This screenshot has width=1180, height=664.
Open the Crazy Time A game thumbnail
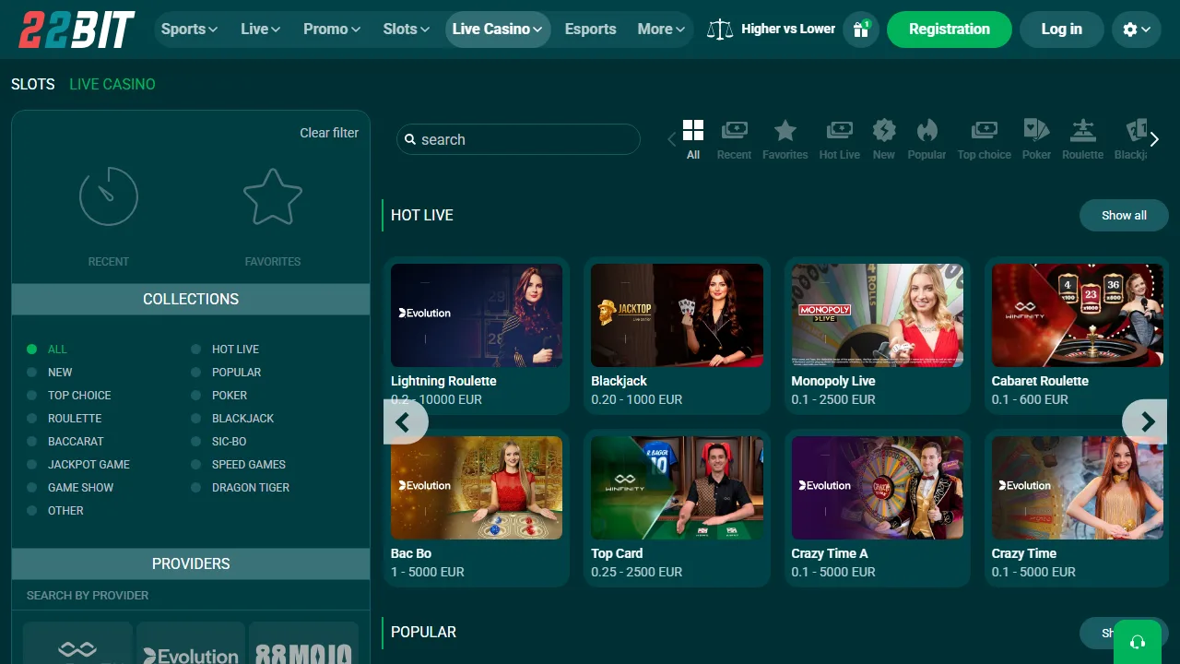pyautogui.click(x=878, y=488)
